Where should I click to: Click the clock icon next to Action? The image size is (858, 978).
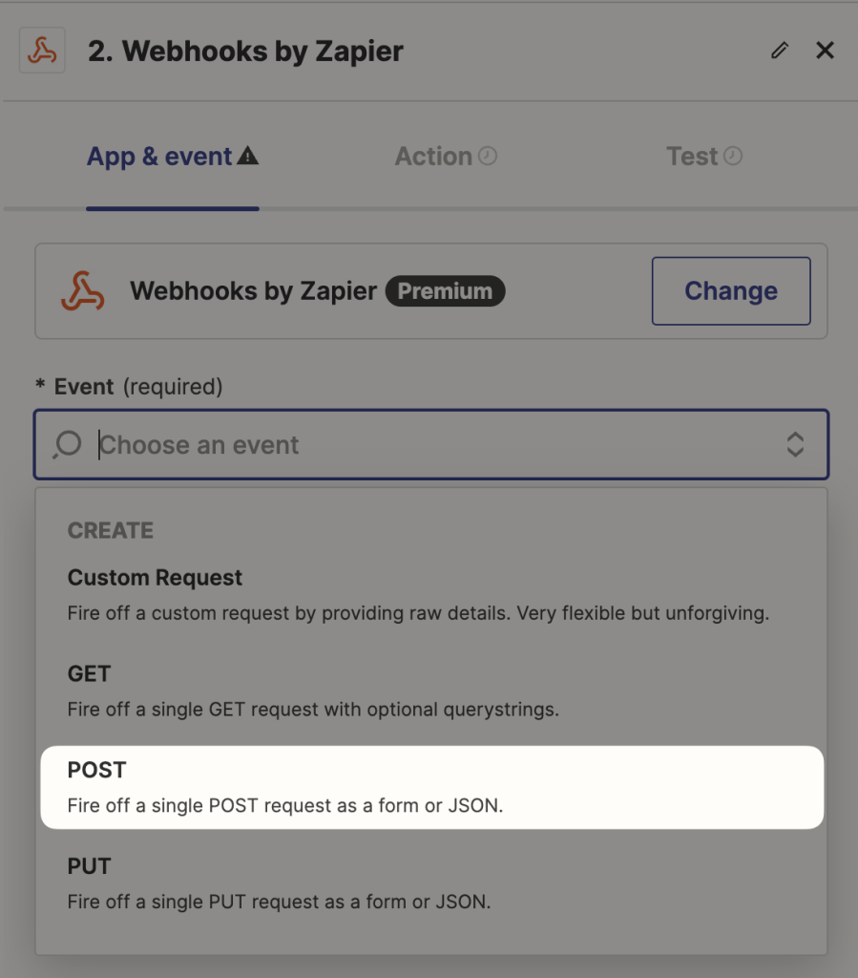click(x=490, y=156)
